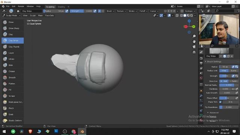Viewport: 240px width, 135px height.
Task: Click Direction Subtract button in Brush Settings
Action: (x=233, y=81)
